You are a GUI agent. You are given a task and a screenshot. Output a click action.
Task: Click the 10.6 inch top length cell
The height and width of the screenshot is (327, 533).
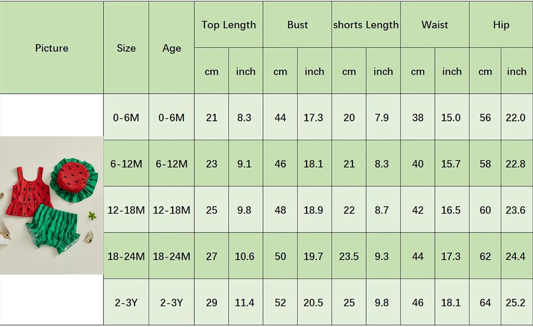pyautogui.click(x=244, y=256)
